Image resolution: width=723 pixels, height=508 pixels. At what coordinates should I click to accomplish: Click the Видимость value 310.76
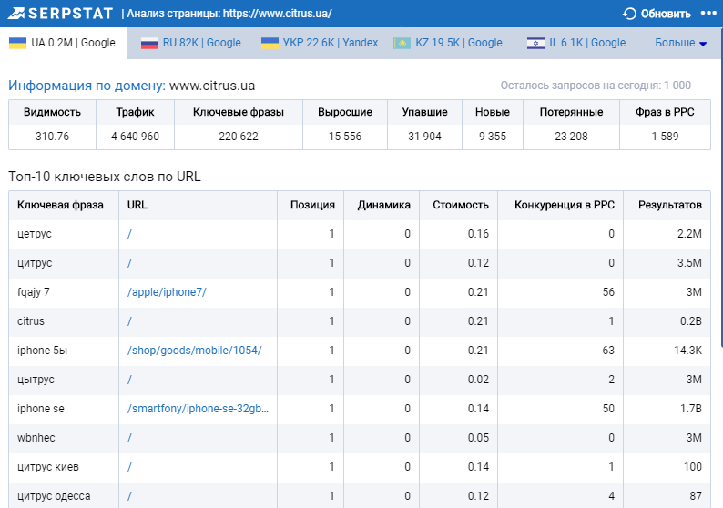52,137
